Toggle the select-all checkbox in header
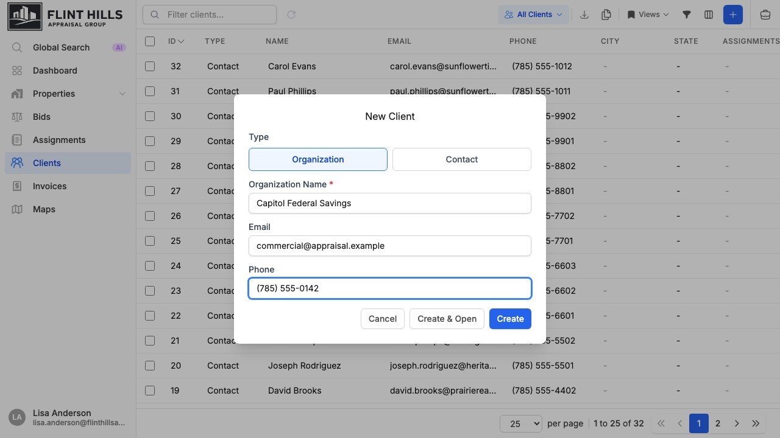 (150, 41)
